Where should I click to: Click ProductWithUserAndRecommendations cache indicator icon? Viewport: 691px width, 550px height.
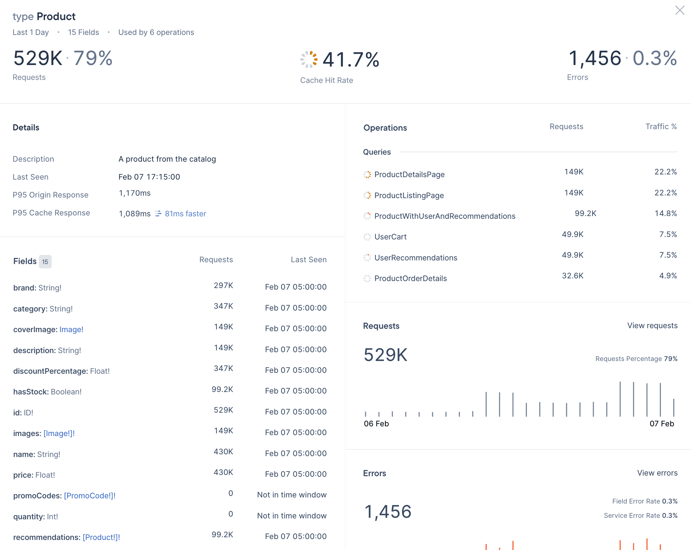coord(367,216)
